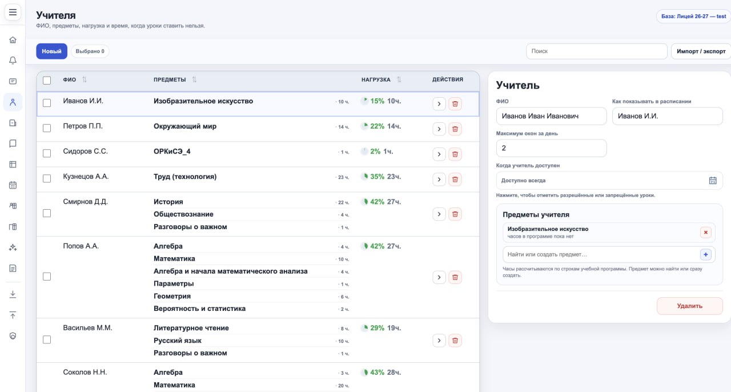The height and width of the screenshot is (392, 731).
Task: Open details arrow for Смирнов Д.Д.
Action: coord(439,214)
